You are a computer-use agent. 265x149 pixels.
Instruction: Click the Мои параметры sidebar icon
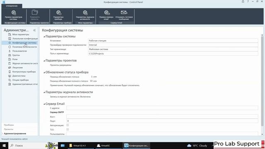(10, 34)
